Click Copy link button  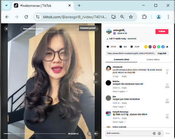point(162,53)
